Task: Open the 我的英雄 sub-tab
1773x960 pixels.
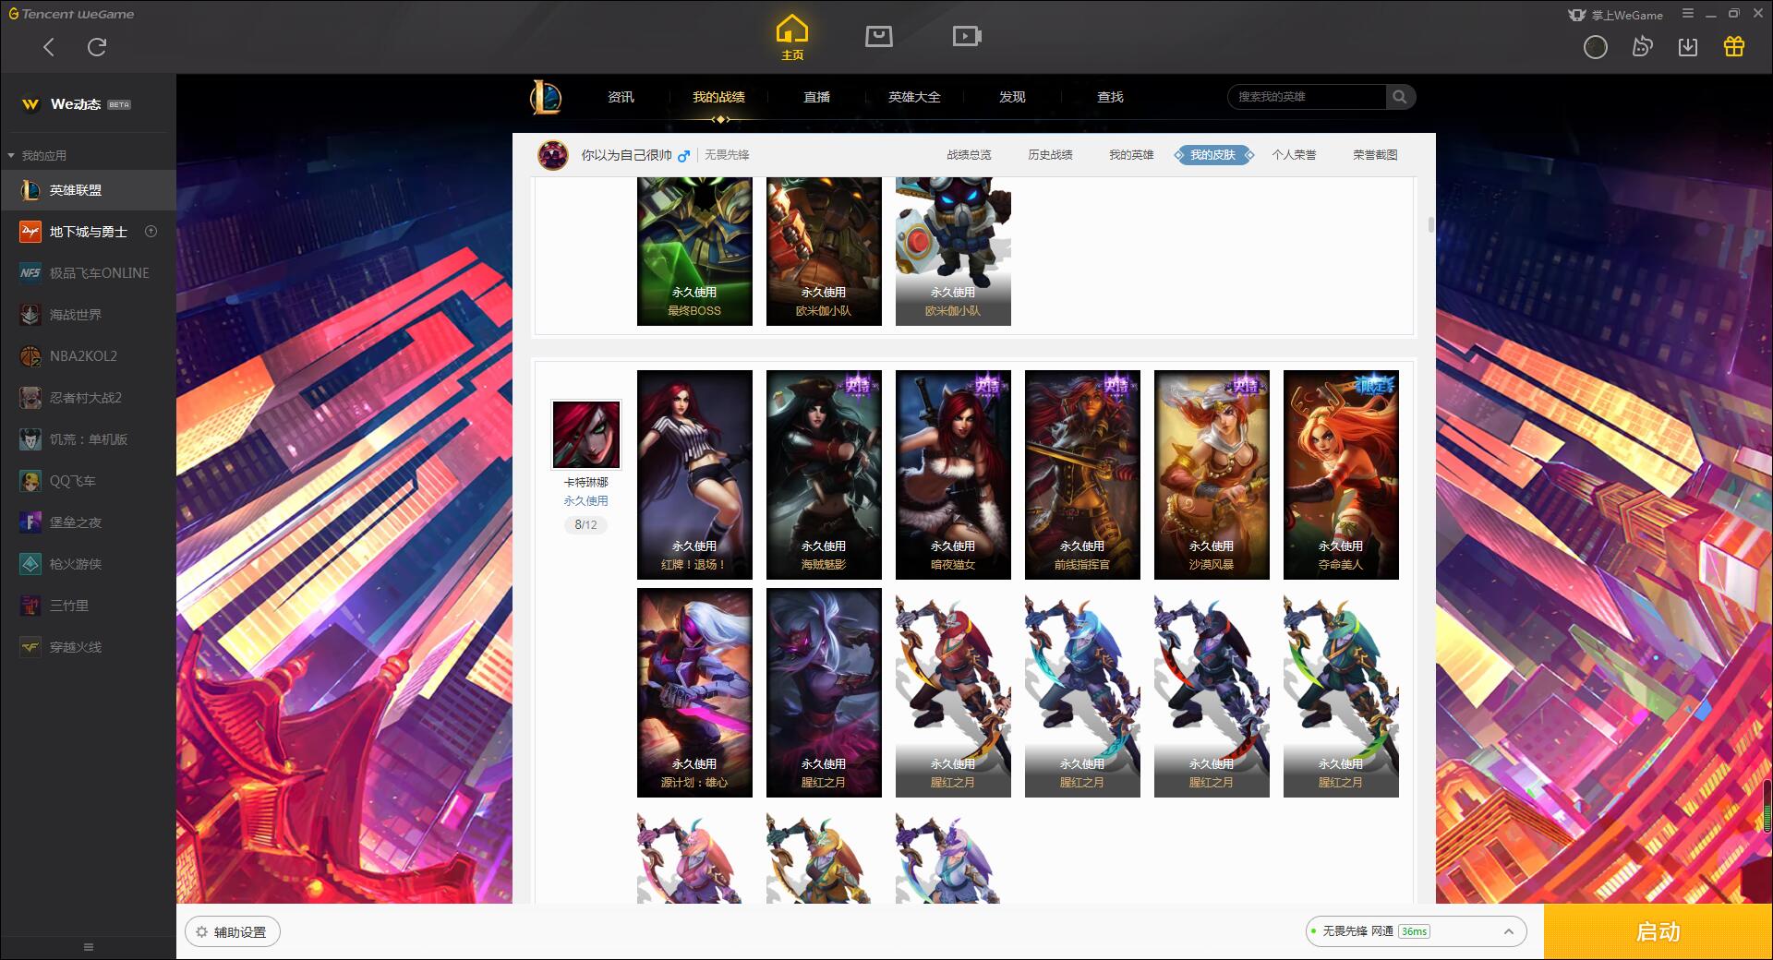Action: [x=1131, y=155]
